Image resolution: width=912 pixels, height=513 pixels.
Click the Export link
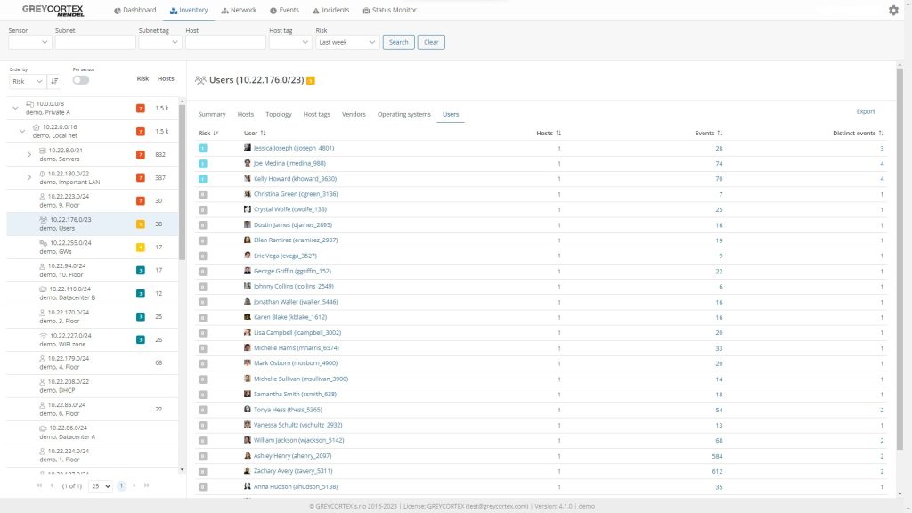[865, 111]
